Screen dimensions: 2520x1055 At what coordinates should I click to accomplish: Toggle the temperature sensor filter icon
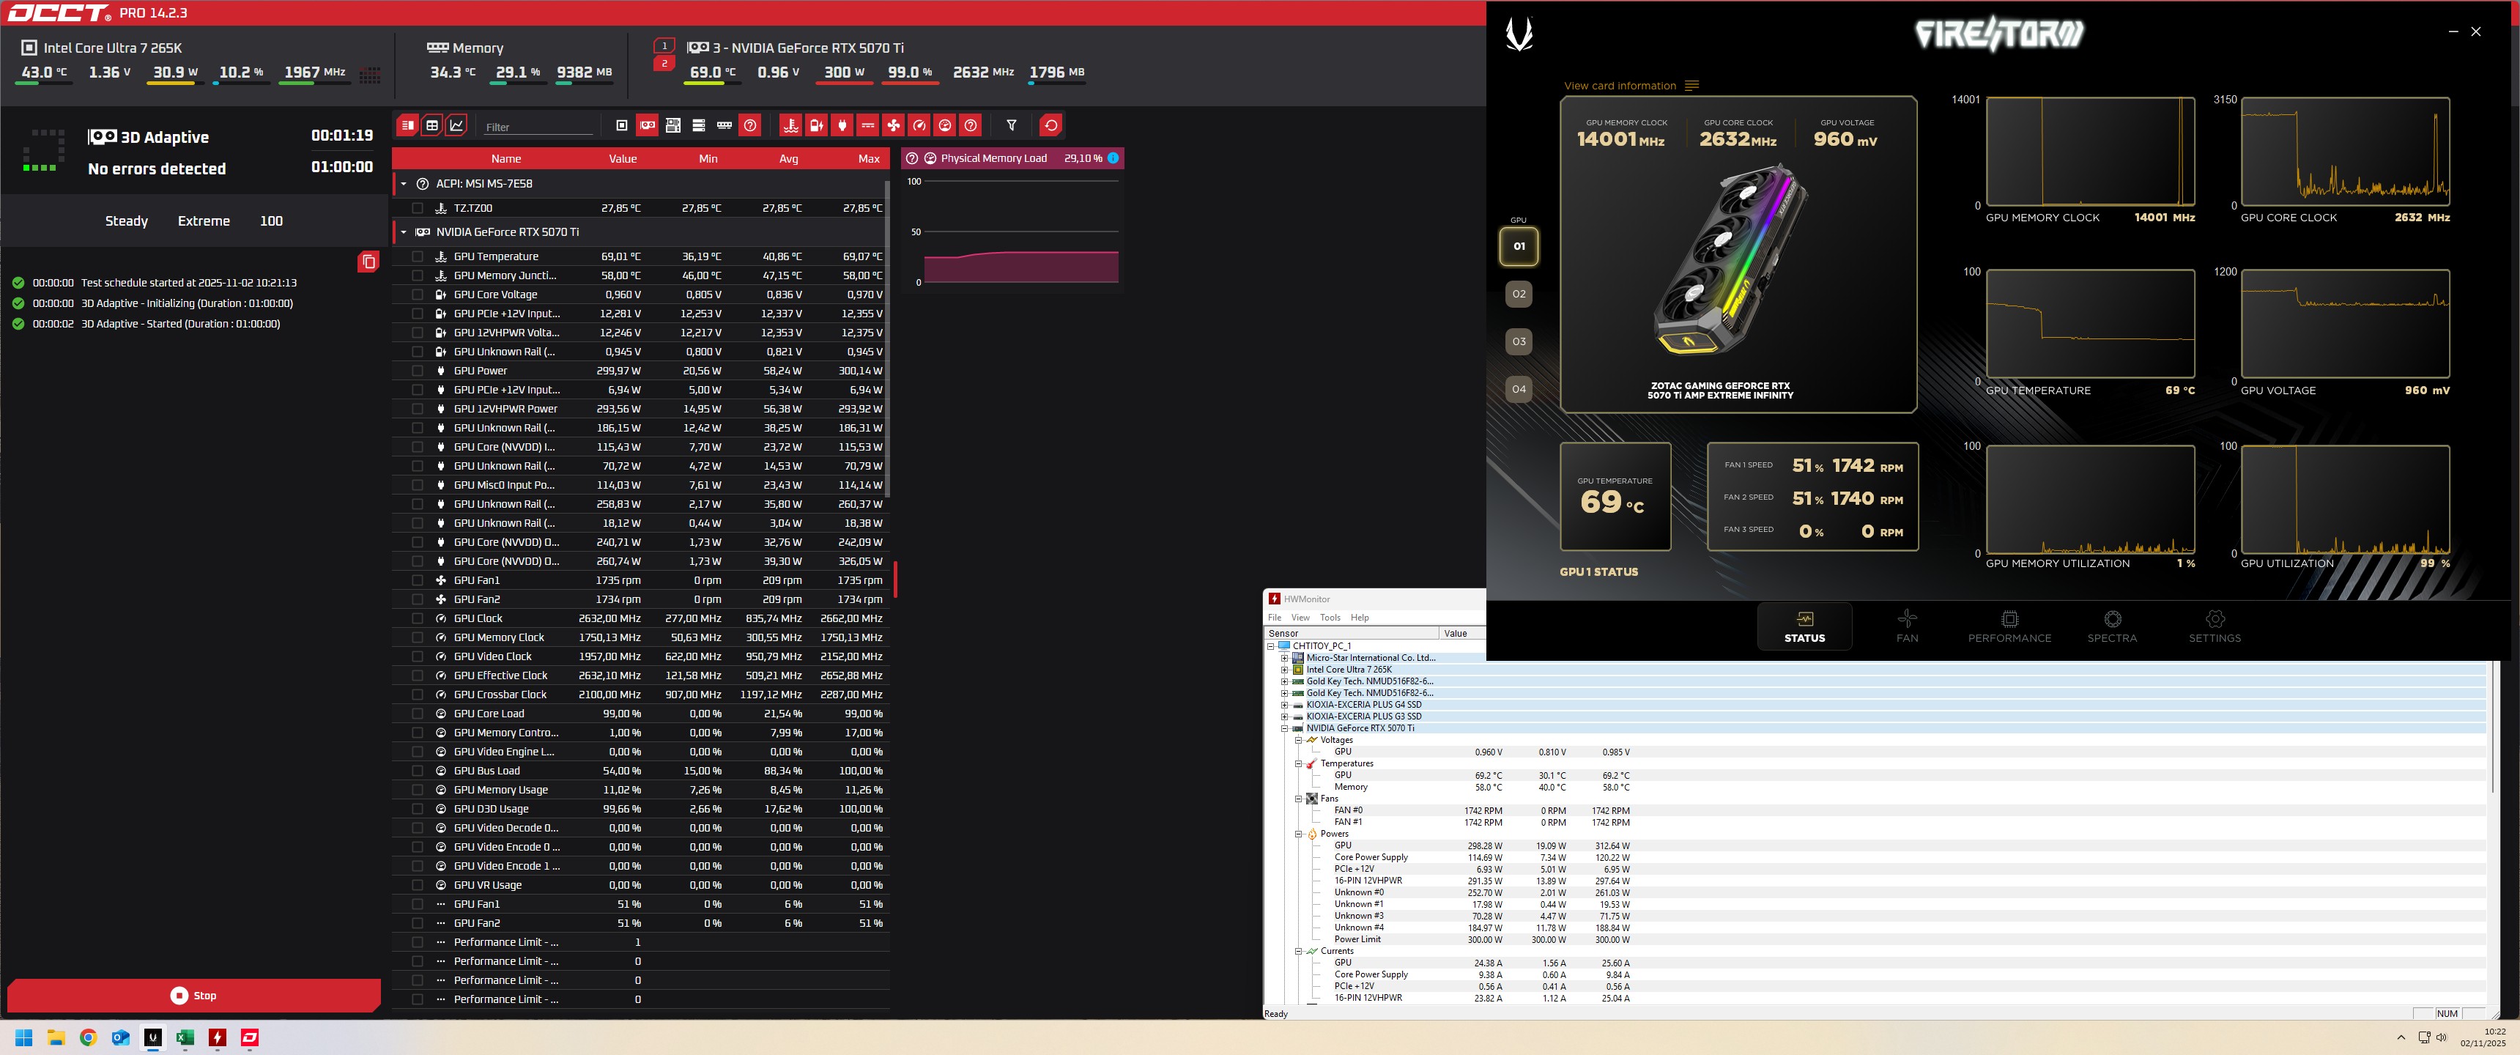(x=790, y=125)
